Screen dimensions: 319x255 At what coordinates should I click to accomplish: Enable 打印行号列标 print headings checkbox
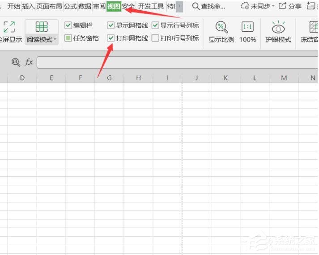coord(155,38)
